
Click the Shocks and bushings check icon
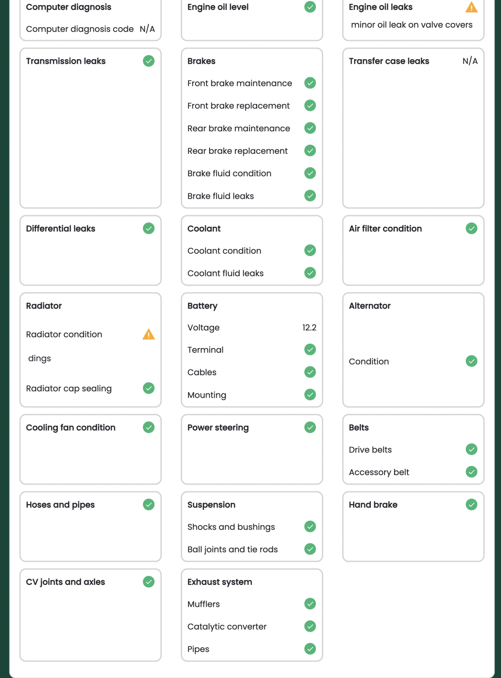[x=310, y=527]
